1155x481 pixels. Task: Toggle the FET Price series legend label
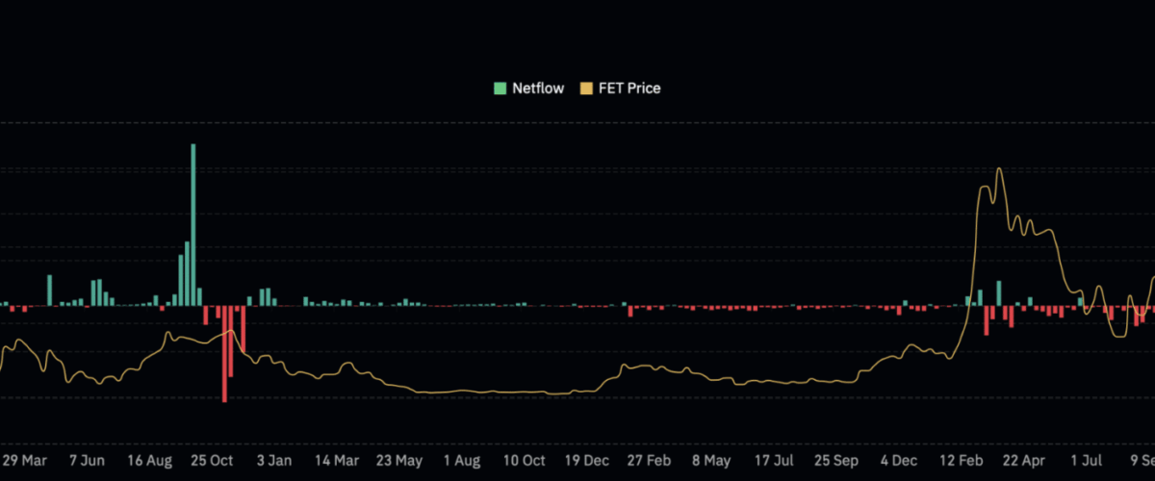point(630,89)
